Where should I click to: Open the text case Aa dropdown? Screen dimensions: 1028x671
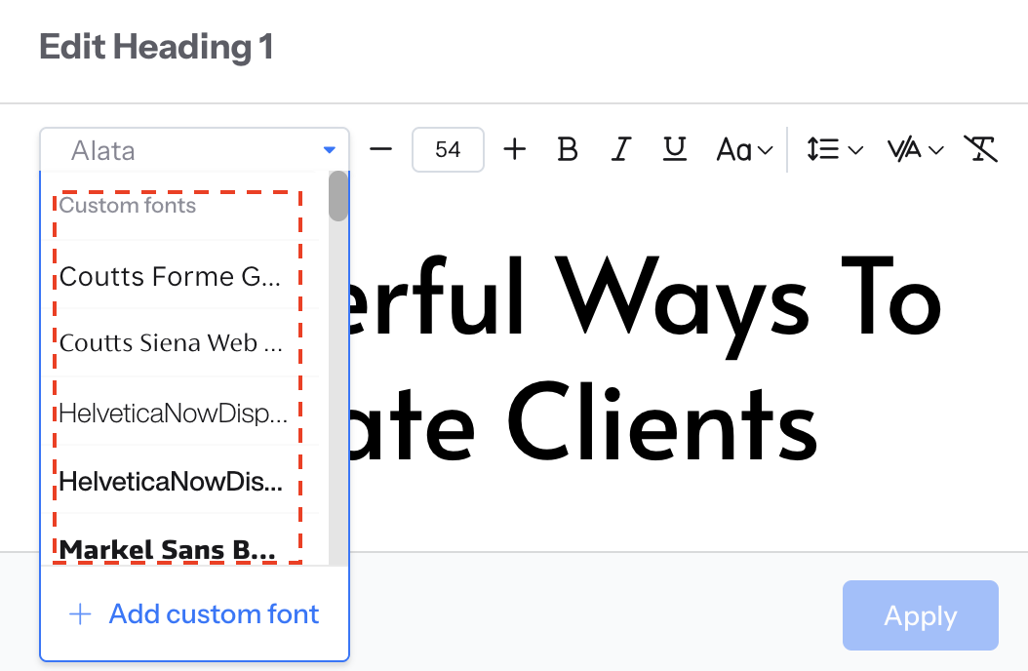[744, 150]
